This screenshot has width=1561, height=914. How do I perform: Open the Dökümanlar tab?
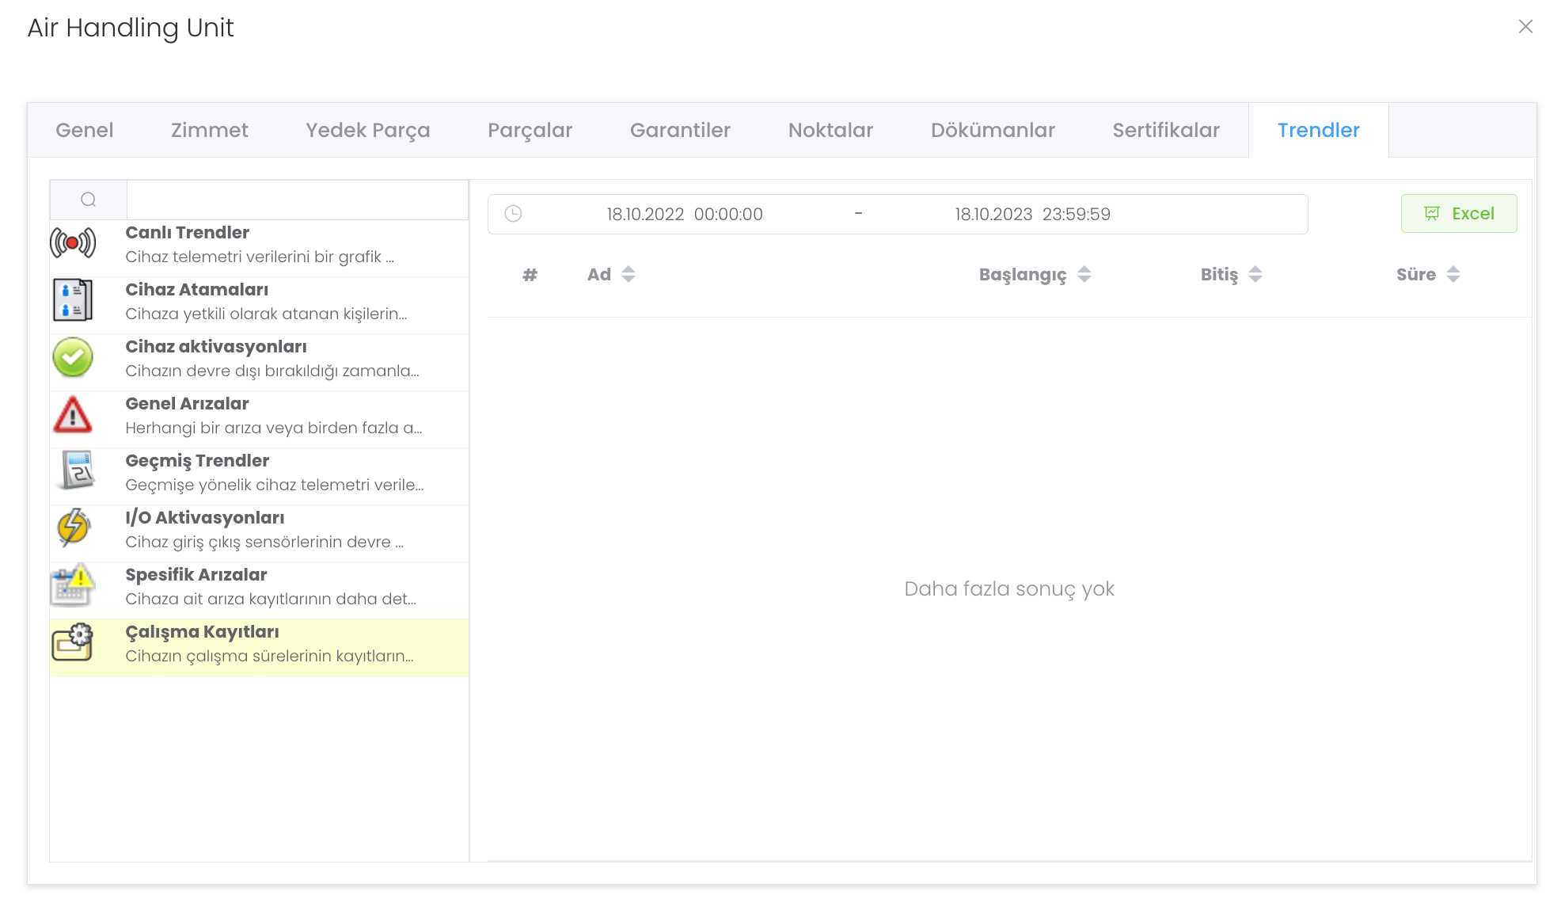click(992, 130)
